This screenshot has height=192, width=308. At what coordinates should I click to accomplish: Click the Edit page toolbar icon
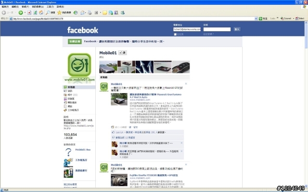pos(96,12)
